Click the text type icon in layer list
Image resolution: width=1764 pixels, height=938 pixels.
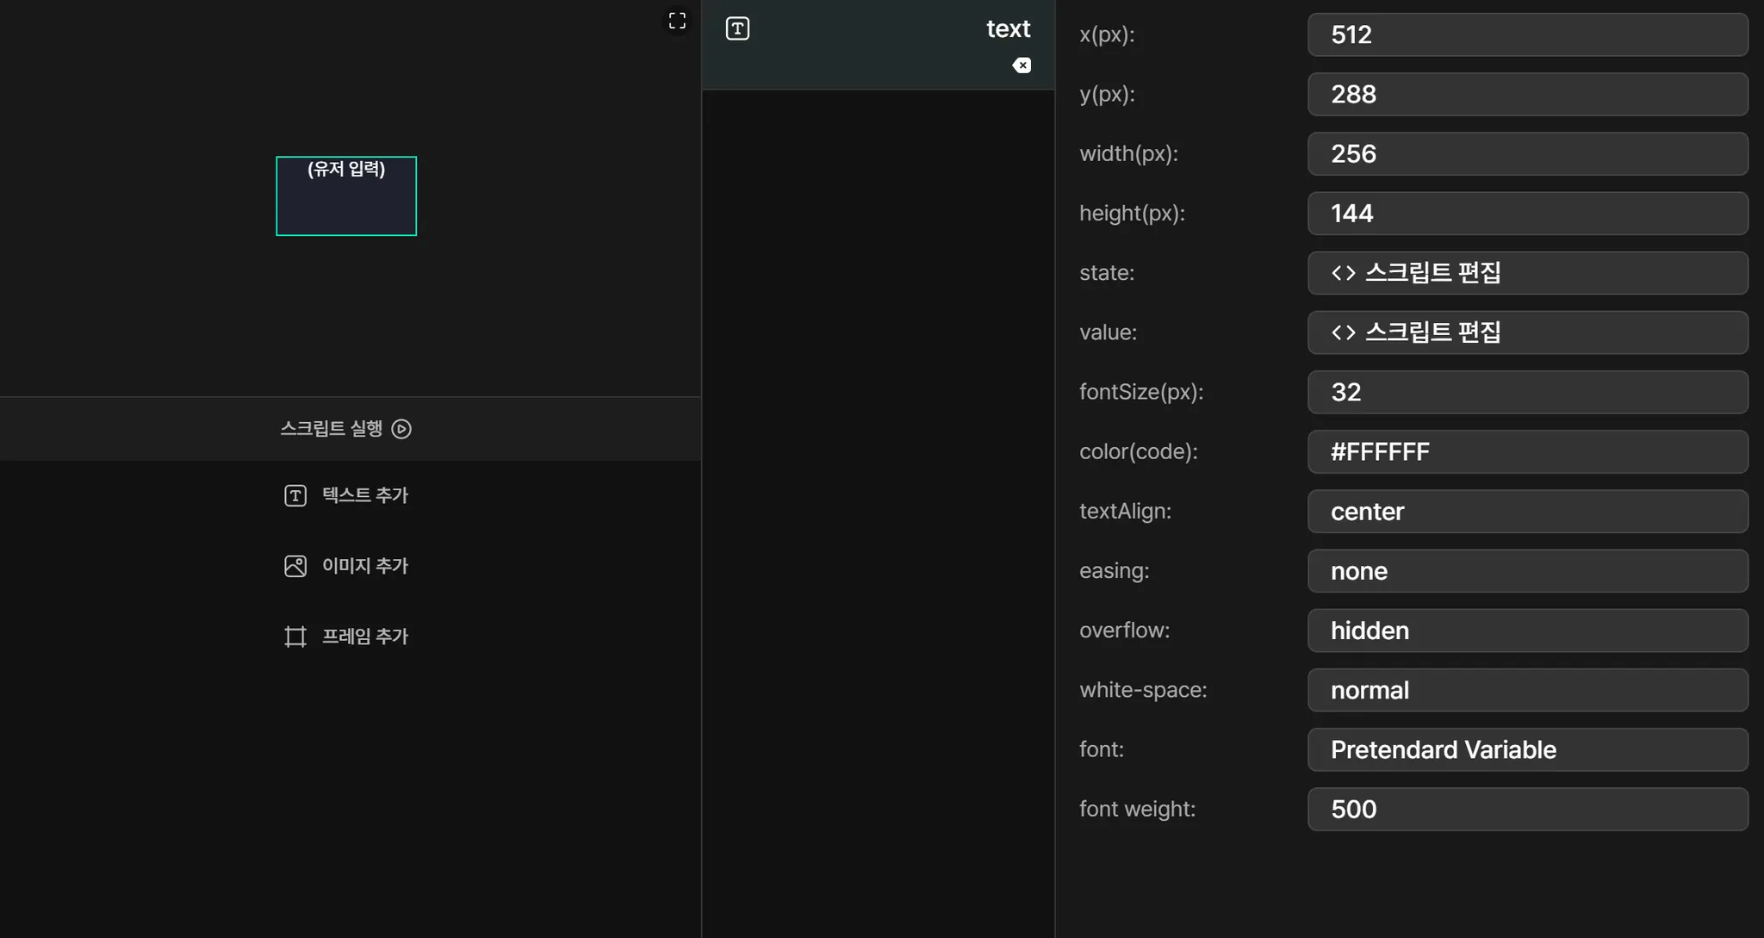737,28
